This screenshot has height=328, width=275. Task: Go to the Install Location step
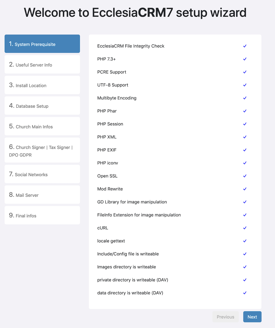click(x=42, y=85)
